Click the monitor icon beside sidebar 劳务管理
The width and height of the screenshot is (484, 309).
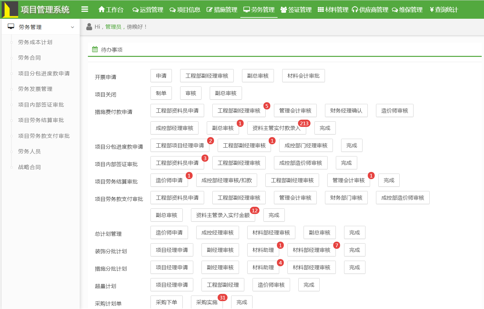tap(11, 27)
